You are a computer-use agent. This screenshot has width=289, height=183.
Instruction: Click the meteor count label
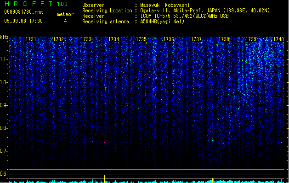[x=65, y=14]
